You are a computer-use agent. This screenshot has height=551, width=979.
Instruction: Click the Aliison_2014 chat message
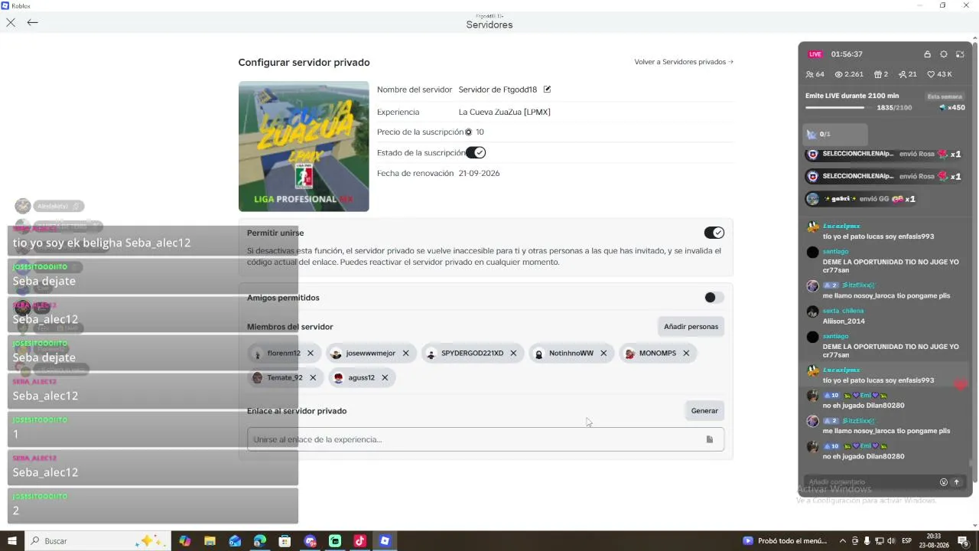tap(844, 321)
